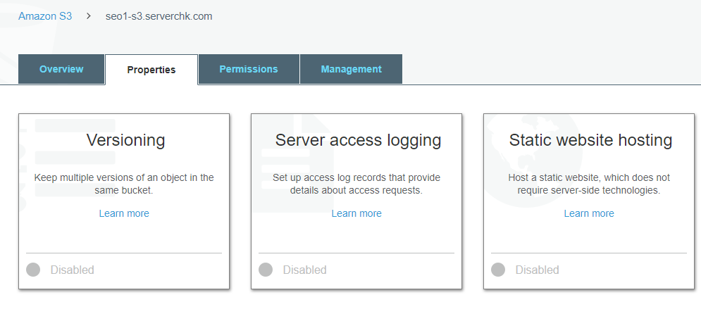Image resolution: width=701 pixels, height=333 pixels.
Task: Open the Static website hosting card title
Action: 590,140
